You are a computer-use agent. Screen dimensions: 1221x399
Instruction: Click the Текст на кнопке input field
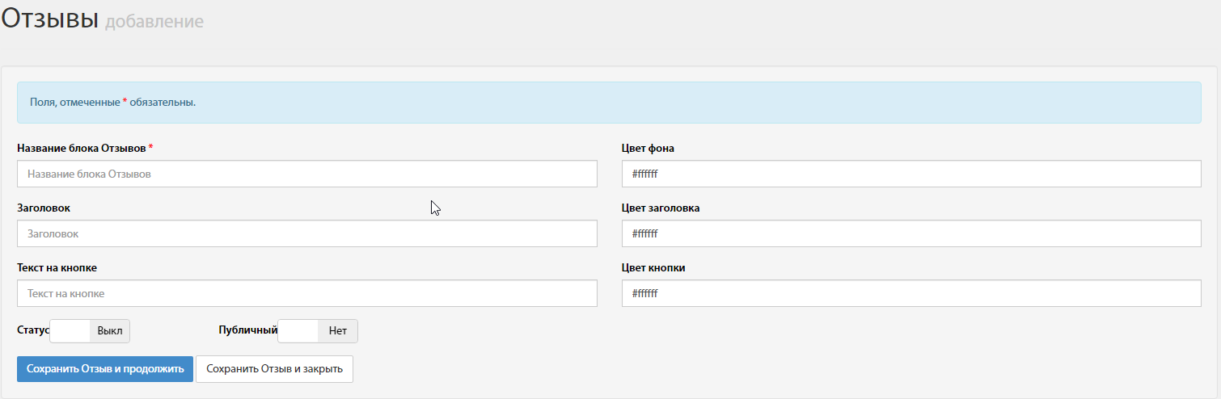(x=307, y=293)
